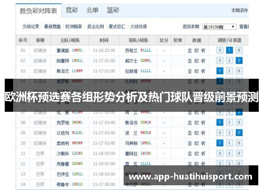
Task: Click away team 斯洛伐 in row 08
Action: click(131, 123)
